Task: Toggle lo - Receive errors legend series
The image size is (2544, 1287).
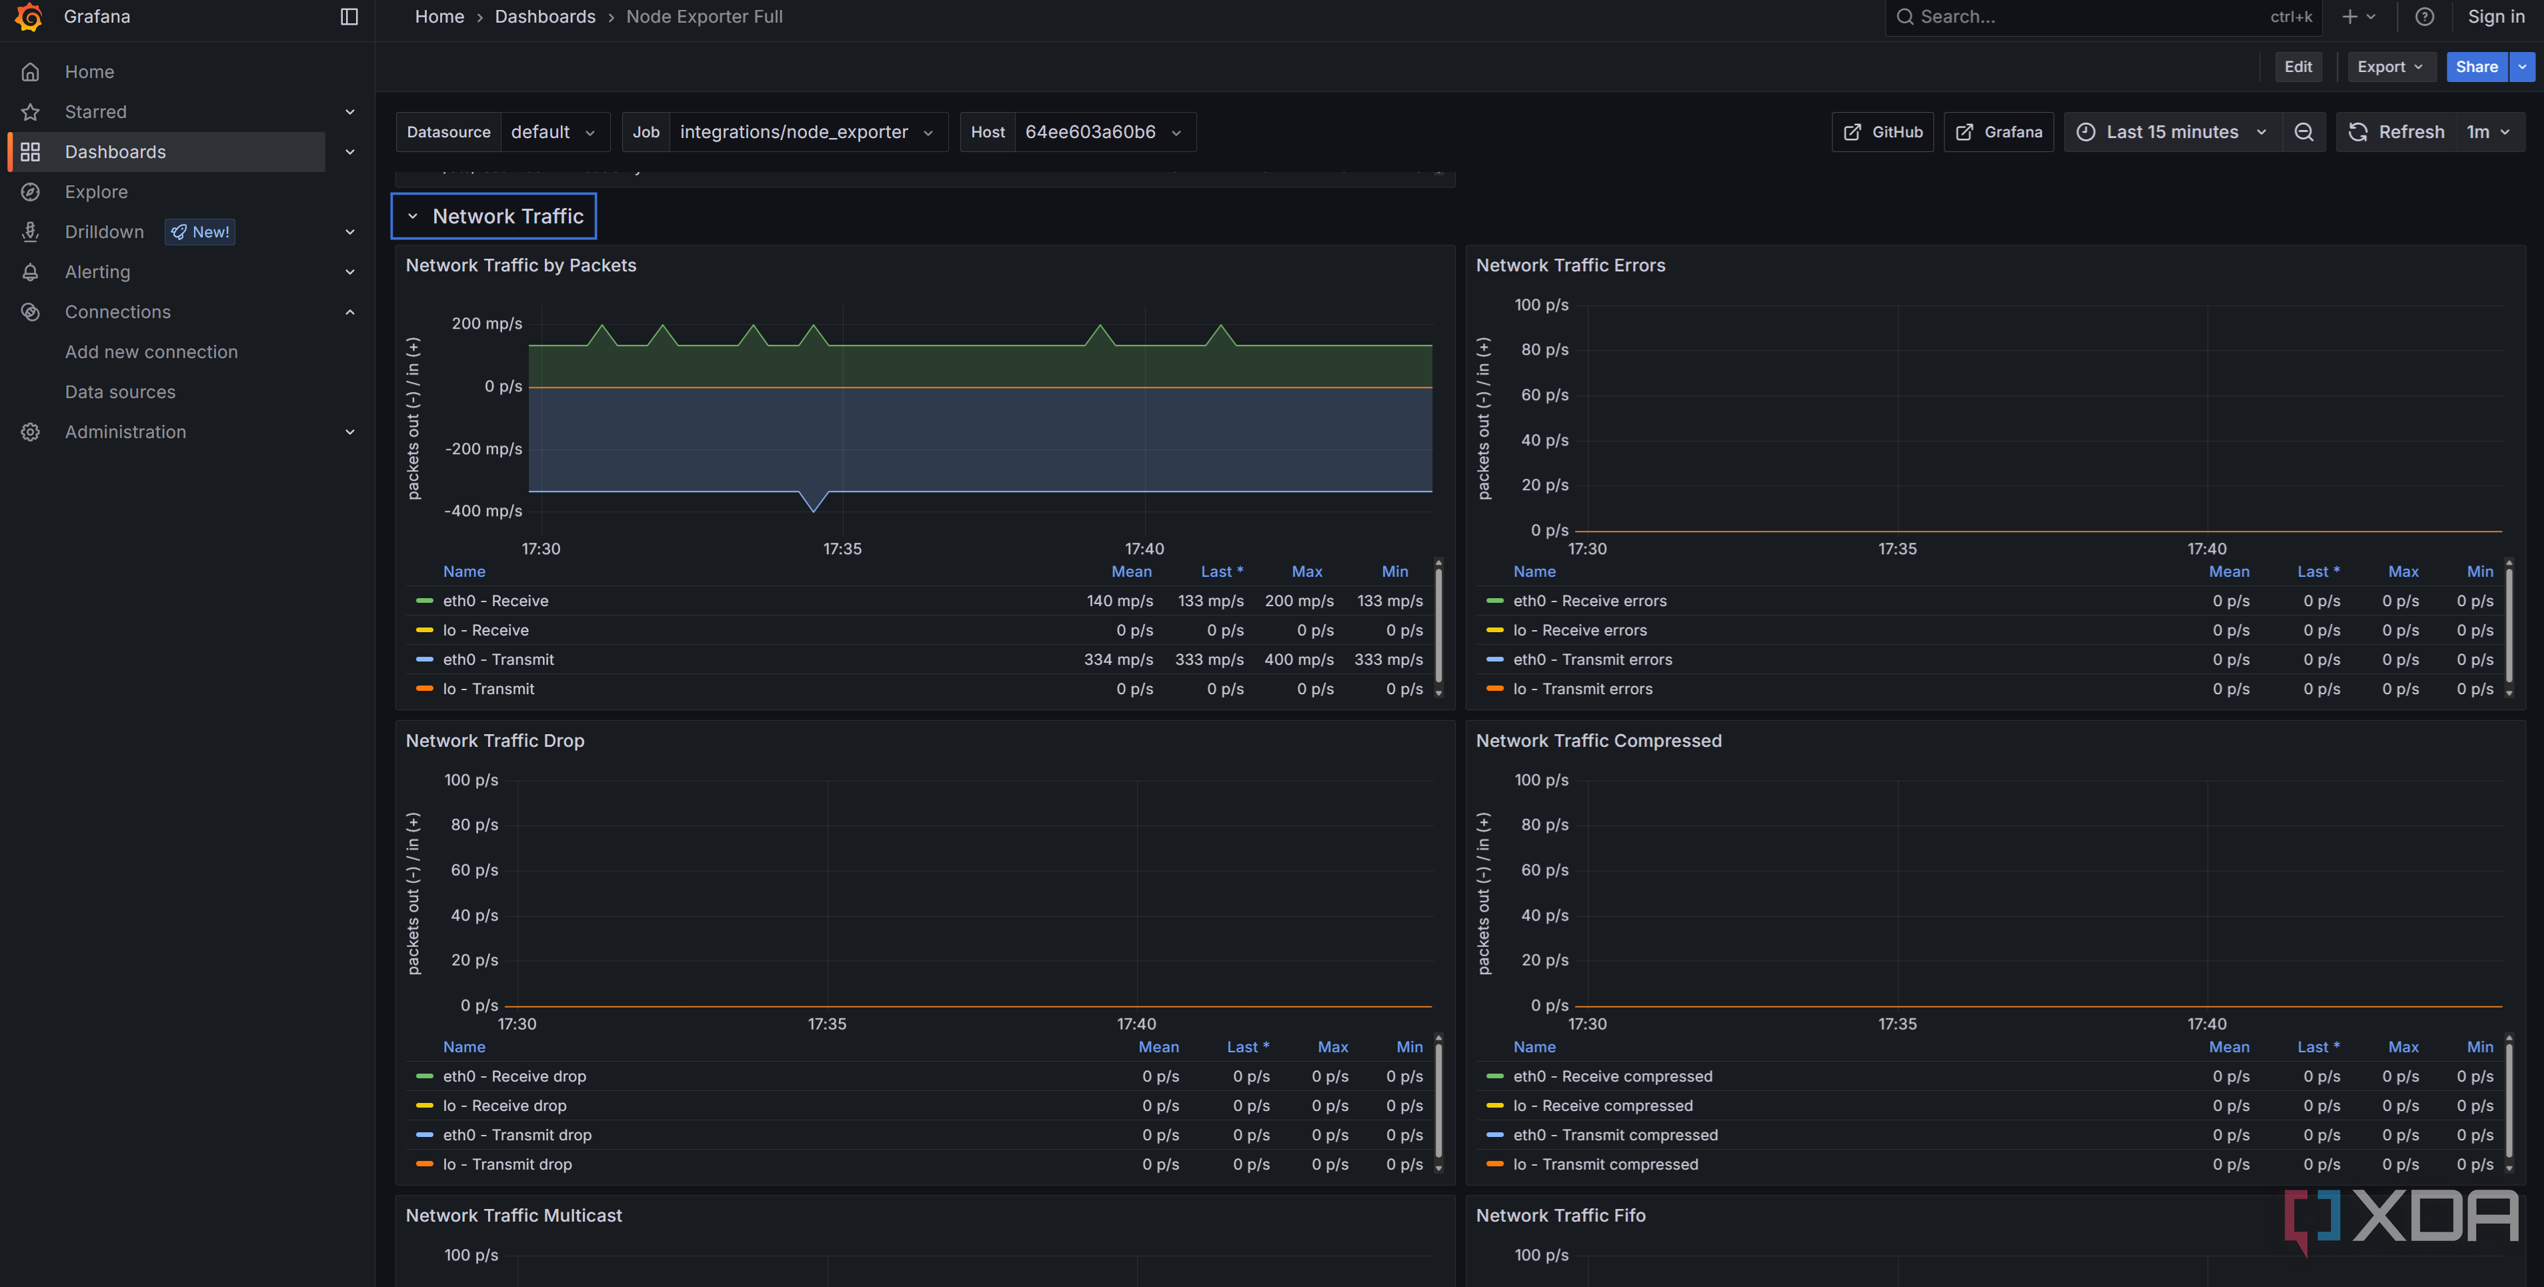Action: click(x=1579, y=630)
